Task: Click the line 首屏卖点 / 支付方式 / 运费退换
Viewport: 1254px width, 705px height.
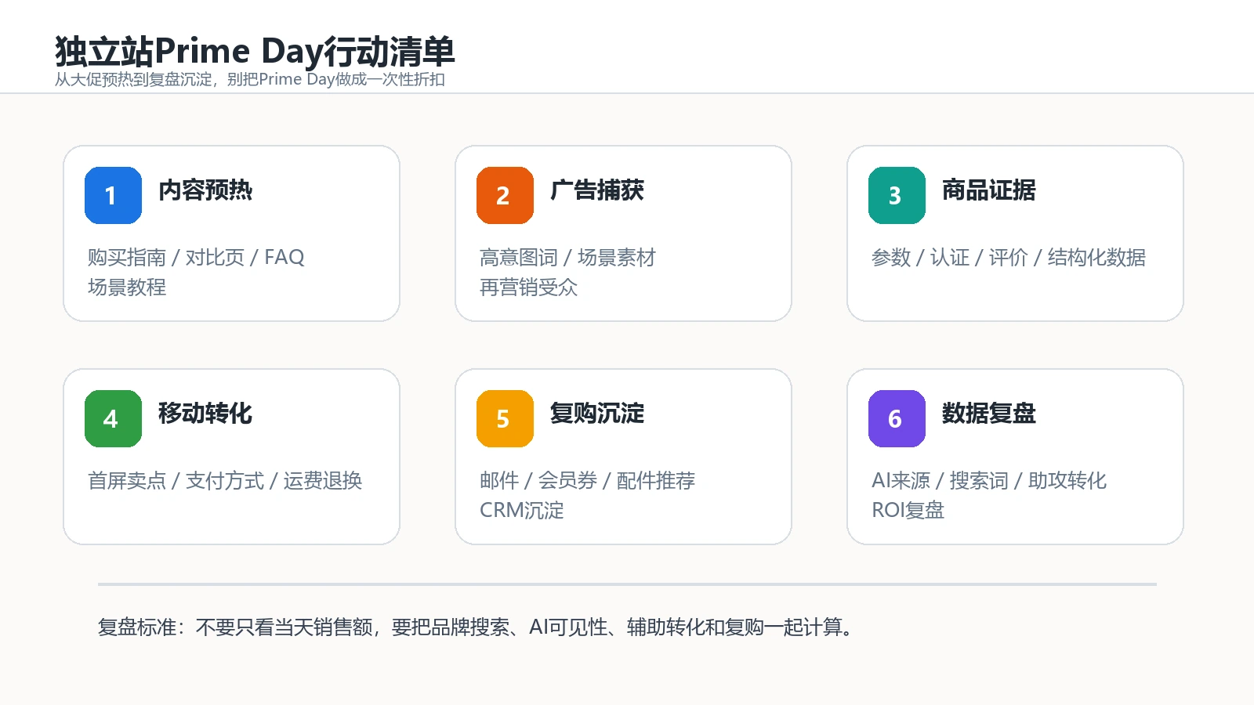Action: point(225,481)
